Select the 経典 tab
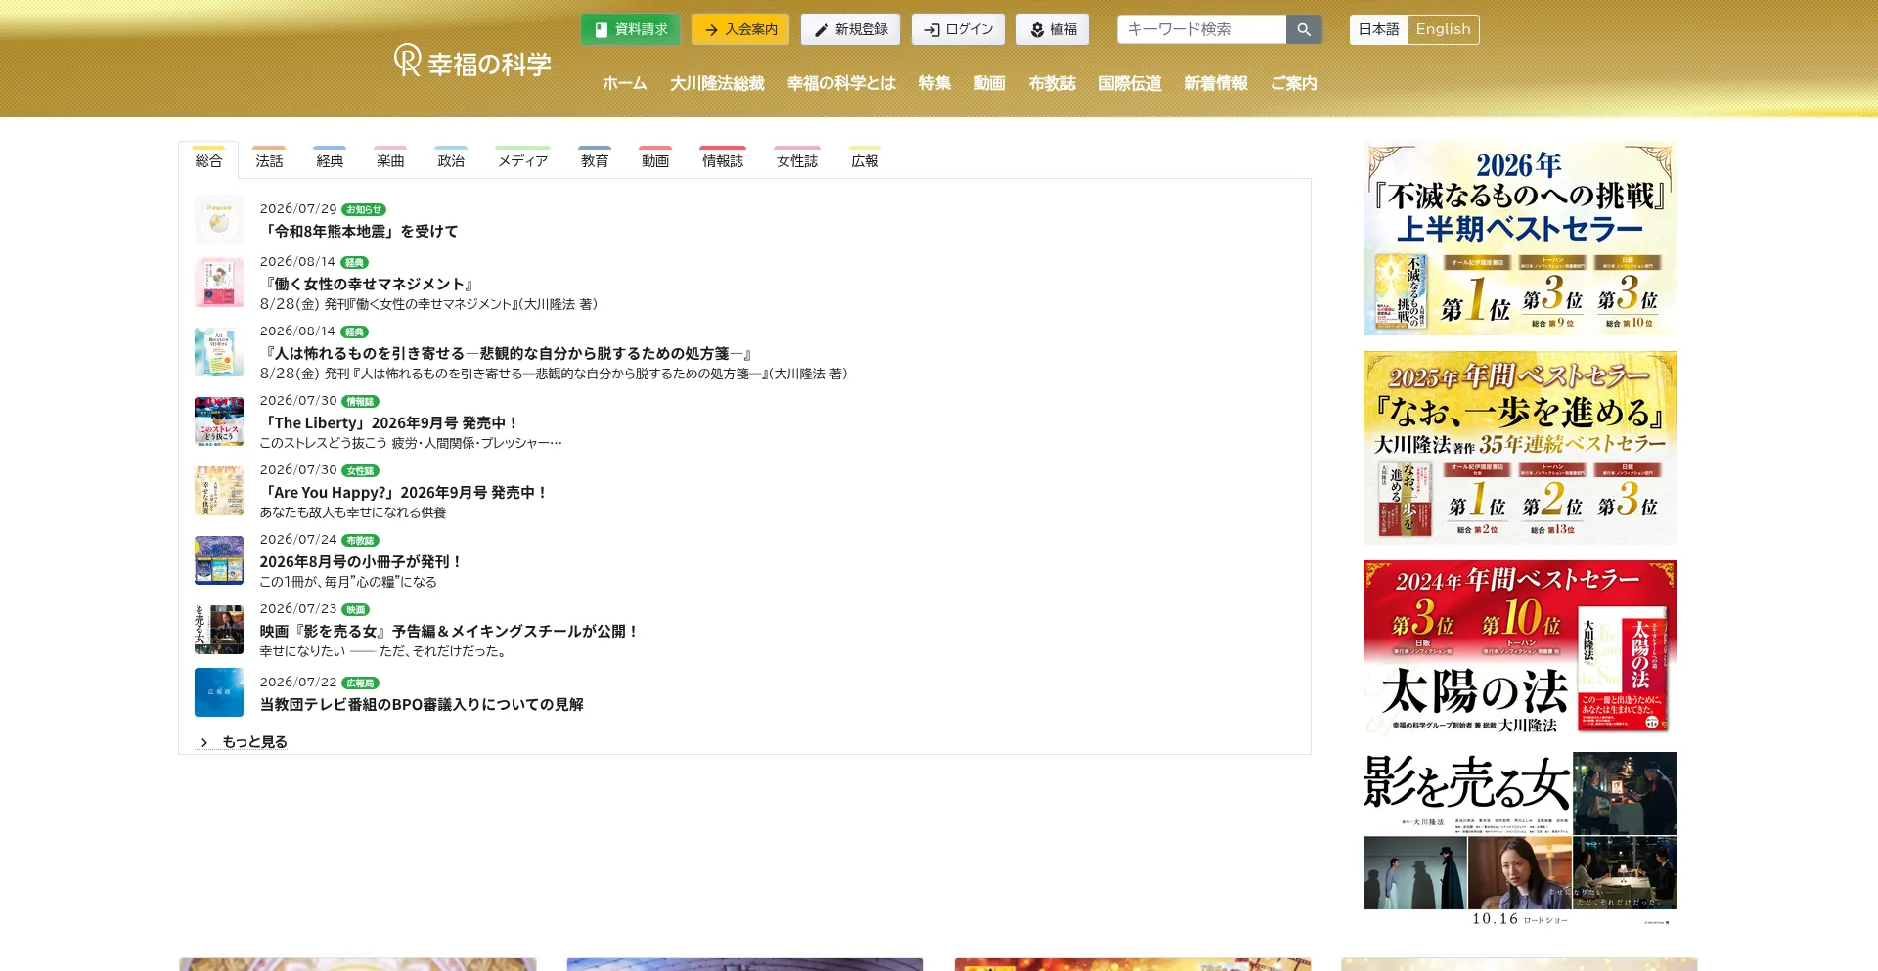1878x971 pixels. (330, 160)
